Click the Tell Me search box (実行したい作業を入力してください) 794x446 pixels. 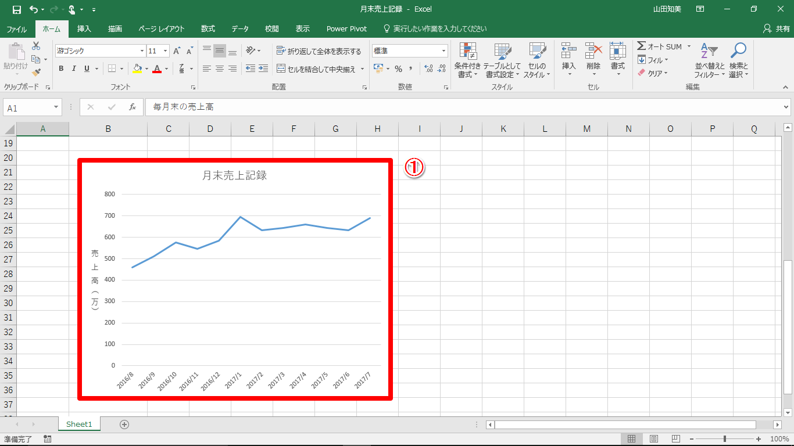[435, 29]
